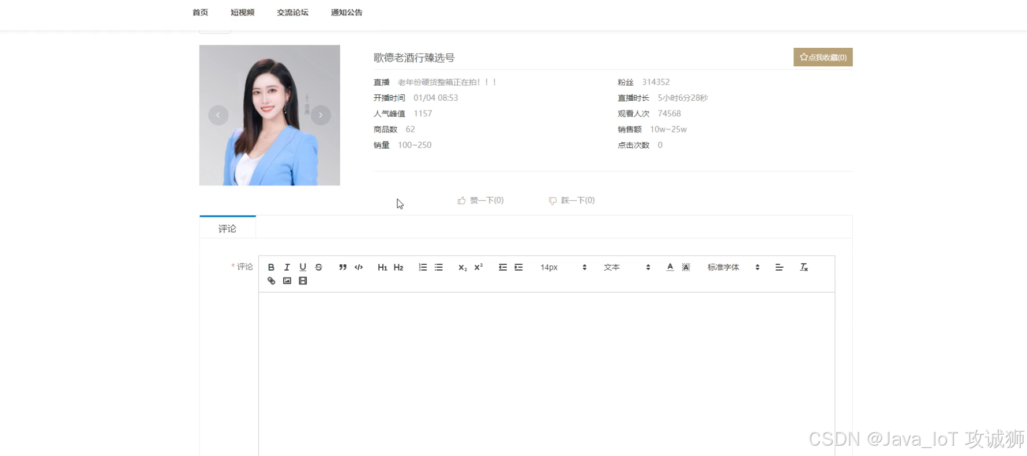Screen dimensions: 1027x456
Task: Click the sales volume 100~250
Action: [415, 145]
